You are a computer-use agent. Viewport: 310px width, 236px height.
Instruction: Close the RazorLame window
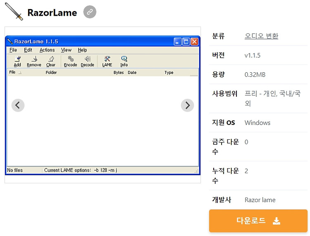(x=194, y=42)
